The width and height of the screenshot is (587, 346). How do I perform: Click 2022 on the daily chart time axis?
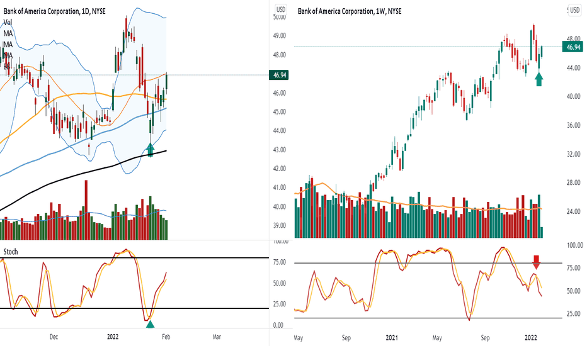click(113, 337)
